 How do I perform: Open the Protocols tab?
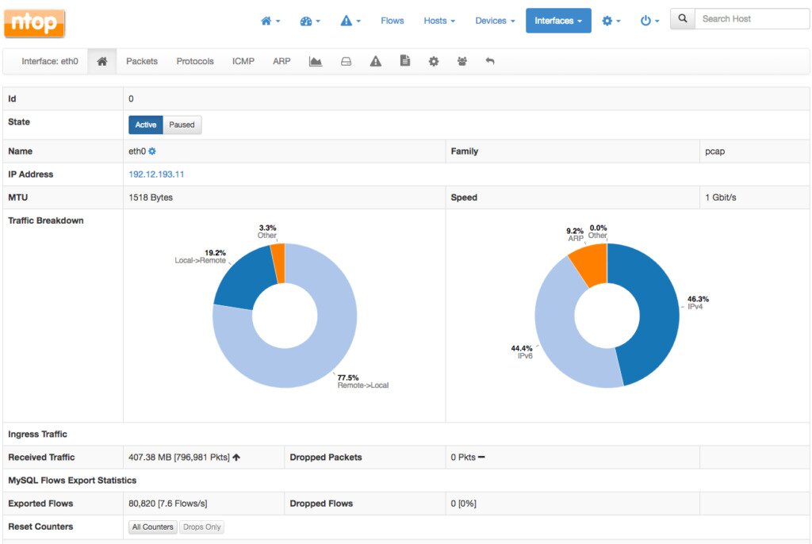coord(194,61)
